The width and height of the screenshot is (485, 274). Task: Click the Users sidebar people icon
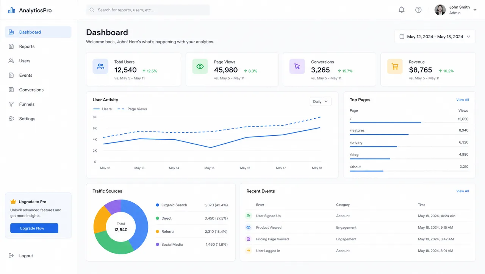pyautogui.click(x=11, y=61)
